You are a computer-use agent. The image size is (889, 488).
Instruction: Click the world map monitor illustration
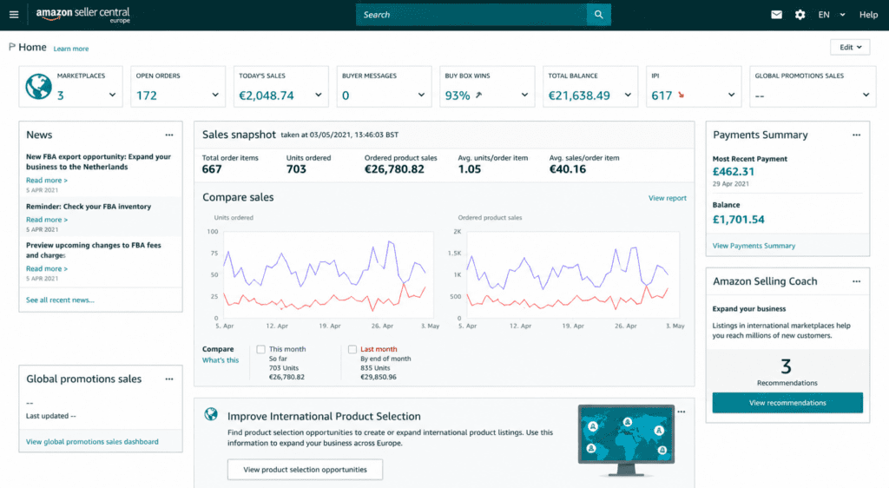(626, 440)
